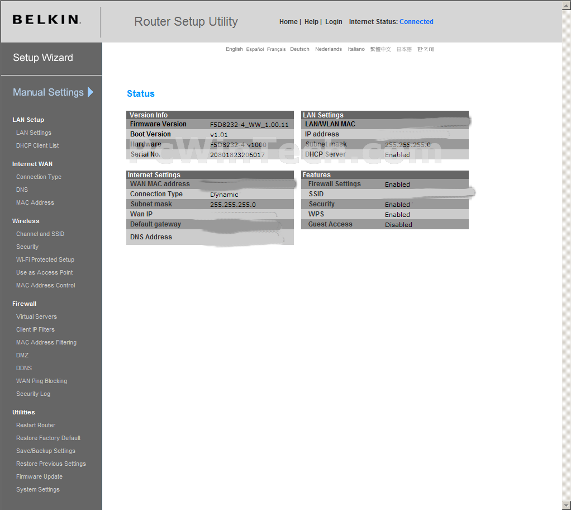571x510 pixels.
Task: Switch language to English
Action: point(234,49)
